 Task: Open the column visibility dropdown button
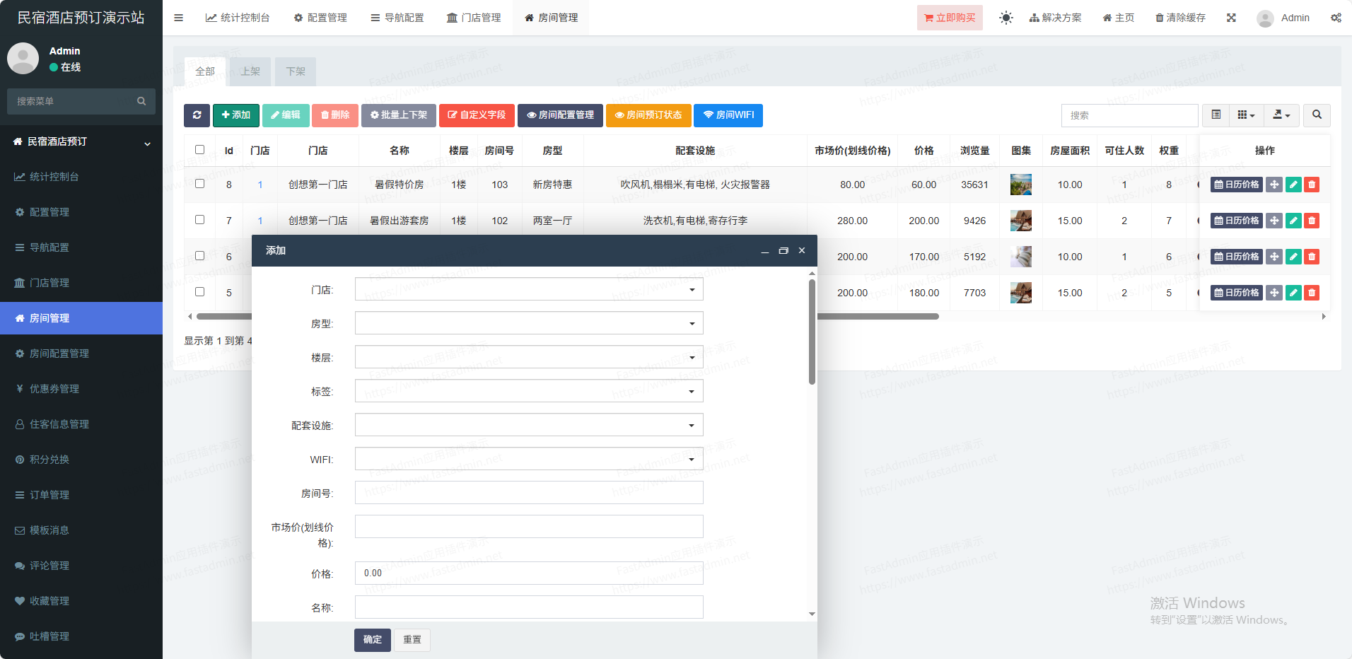pyautogui.click(x=1246, y=115)
